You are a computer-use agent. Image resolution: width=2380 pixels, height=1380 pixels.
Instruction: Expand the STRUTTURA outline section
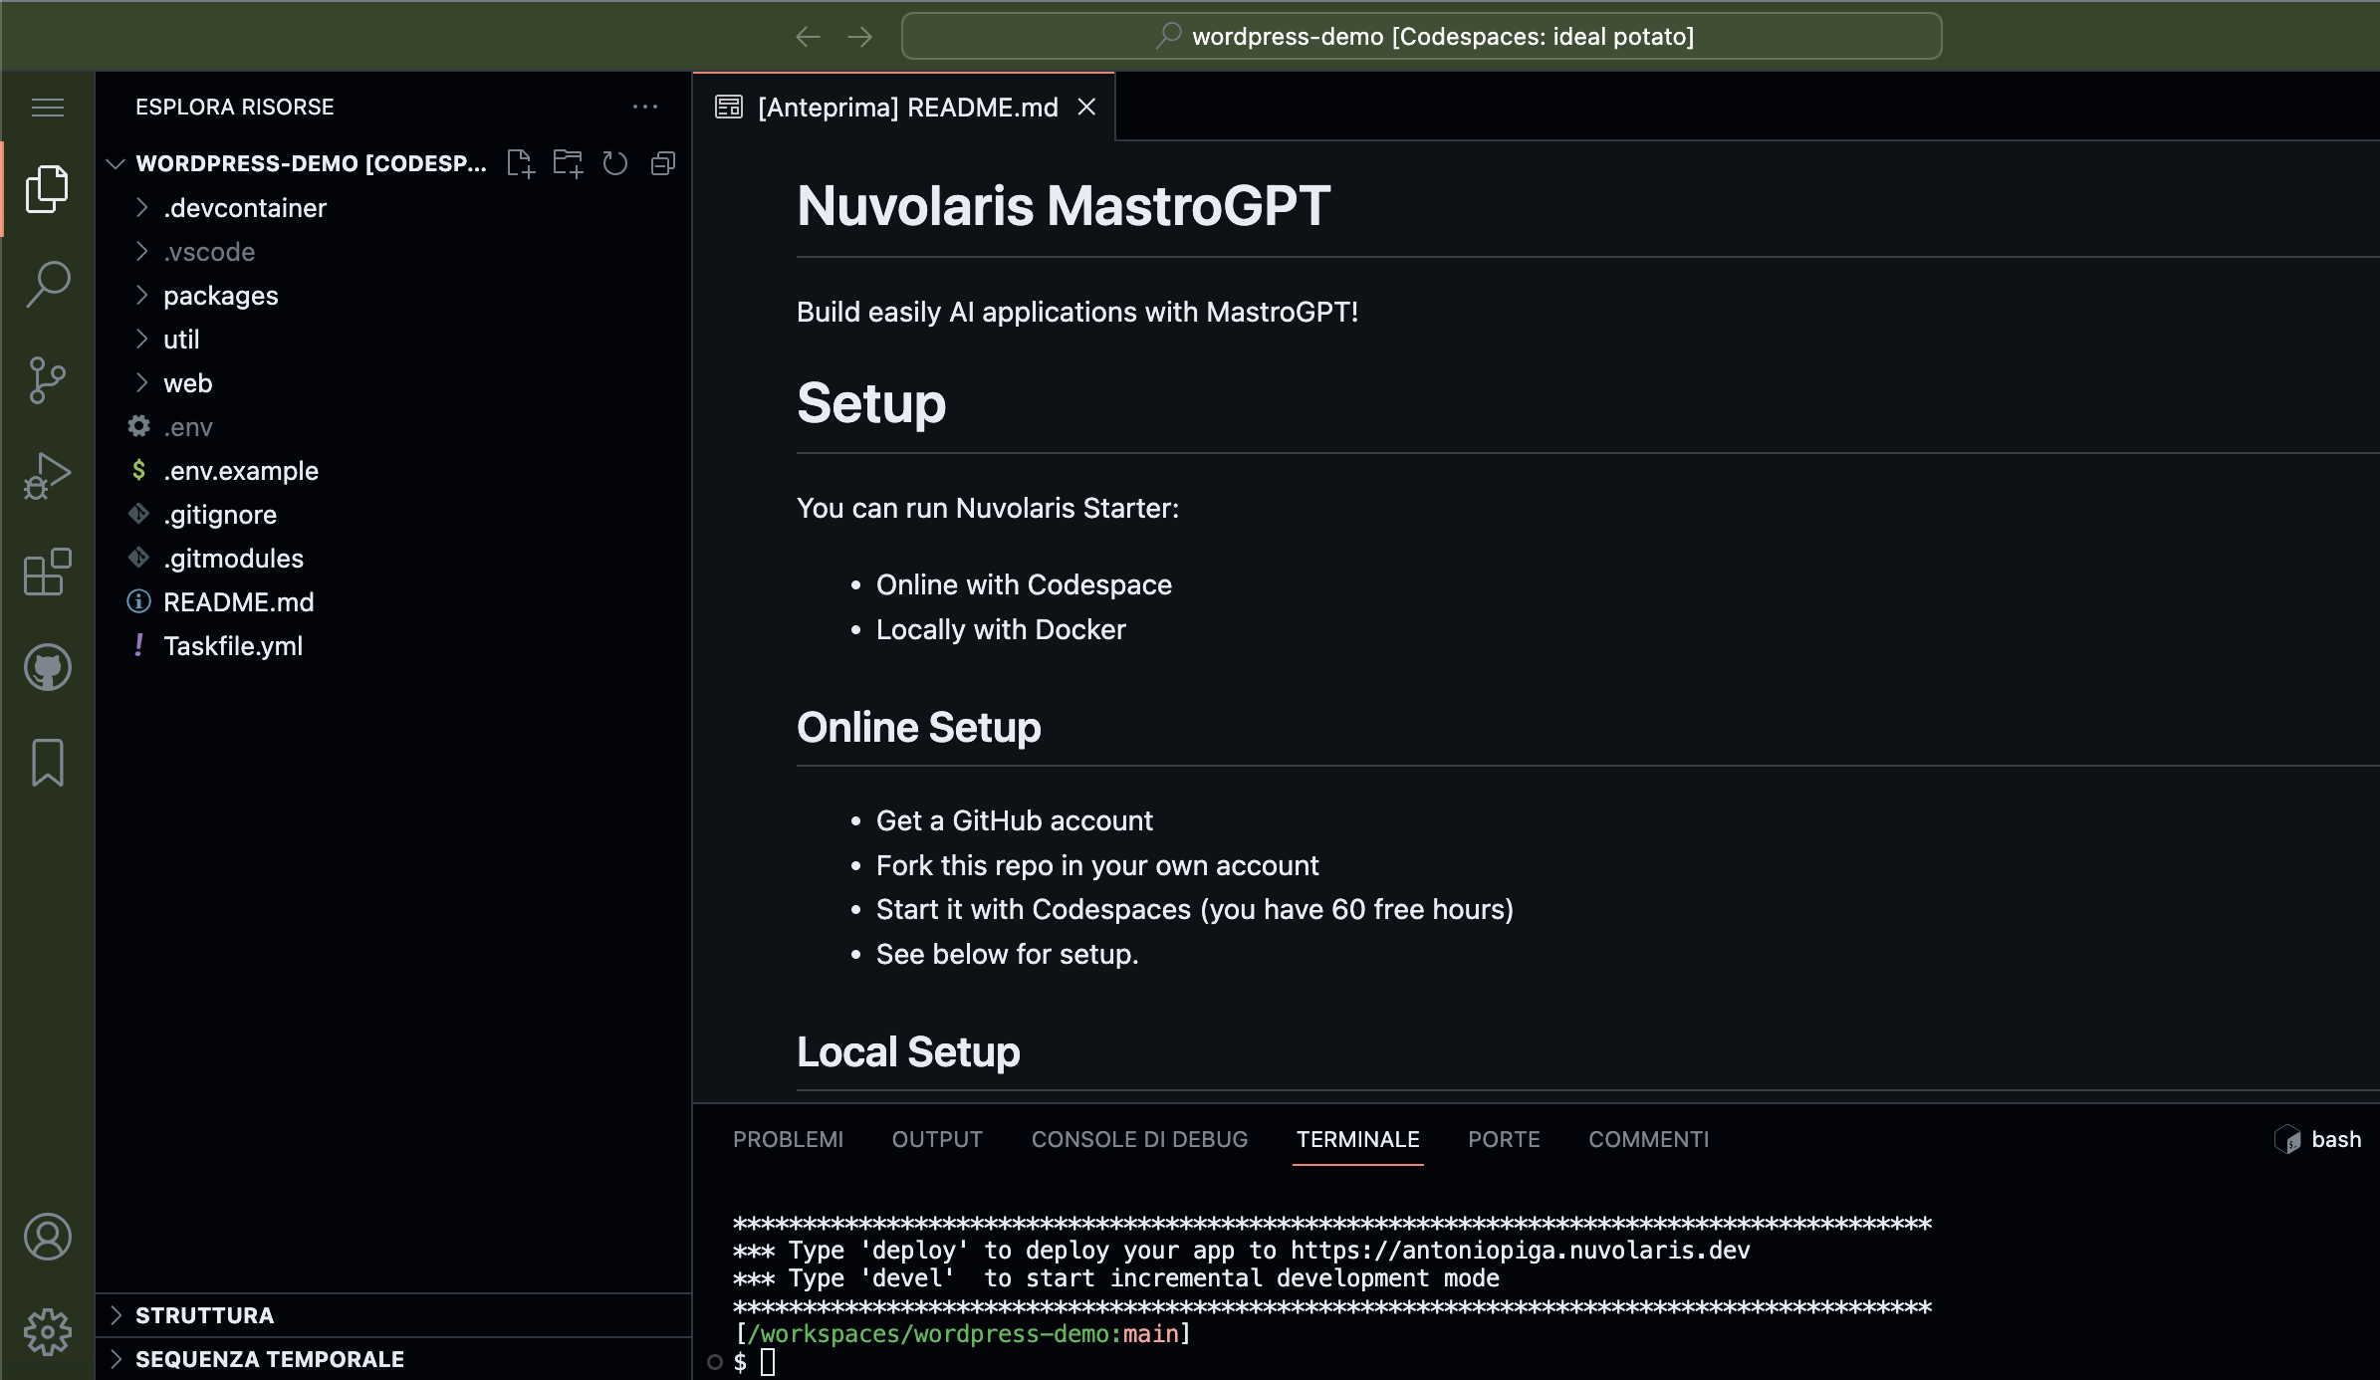pyautogui.click(x=116, y=1315)
